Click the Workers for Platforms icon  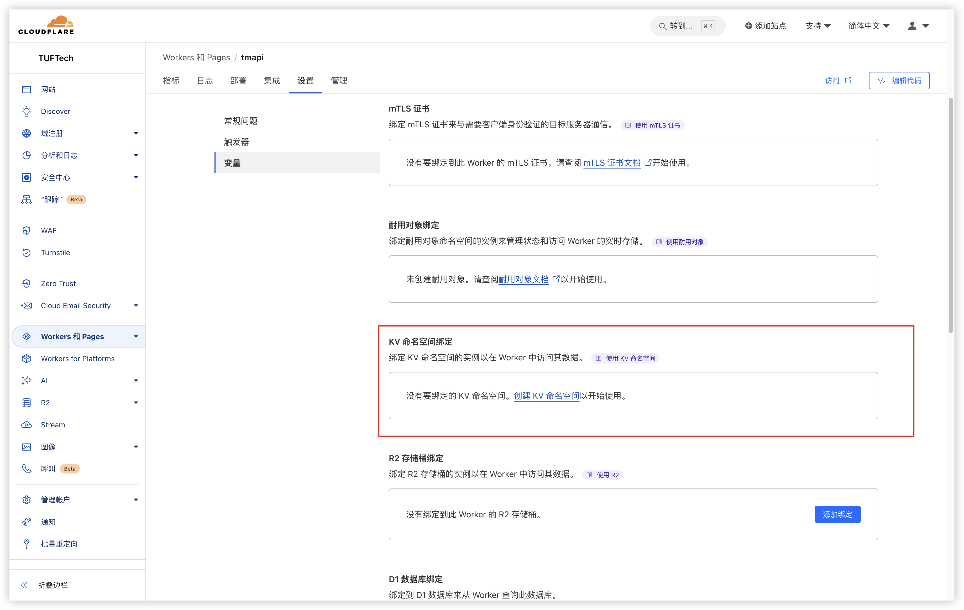27,359
